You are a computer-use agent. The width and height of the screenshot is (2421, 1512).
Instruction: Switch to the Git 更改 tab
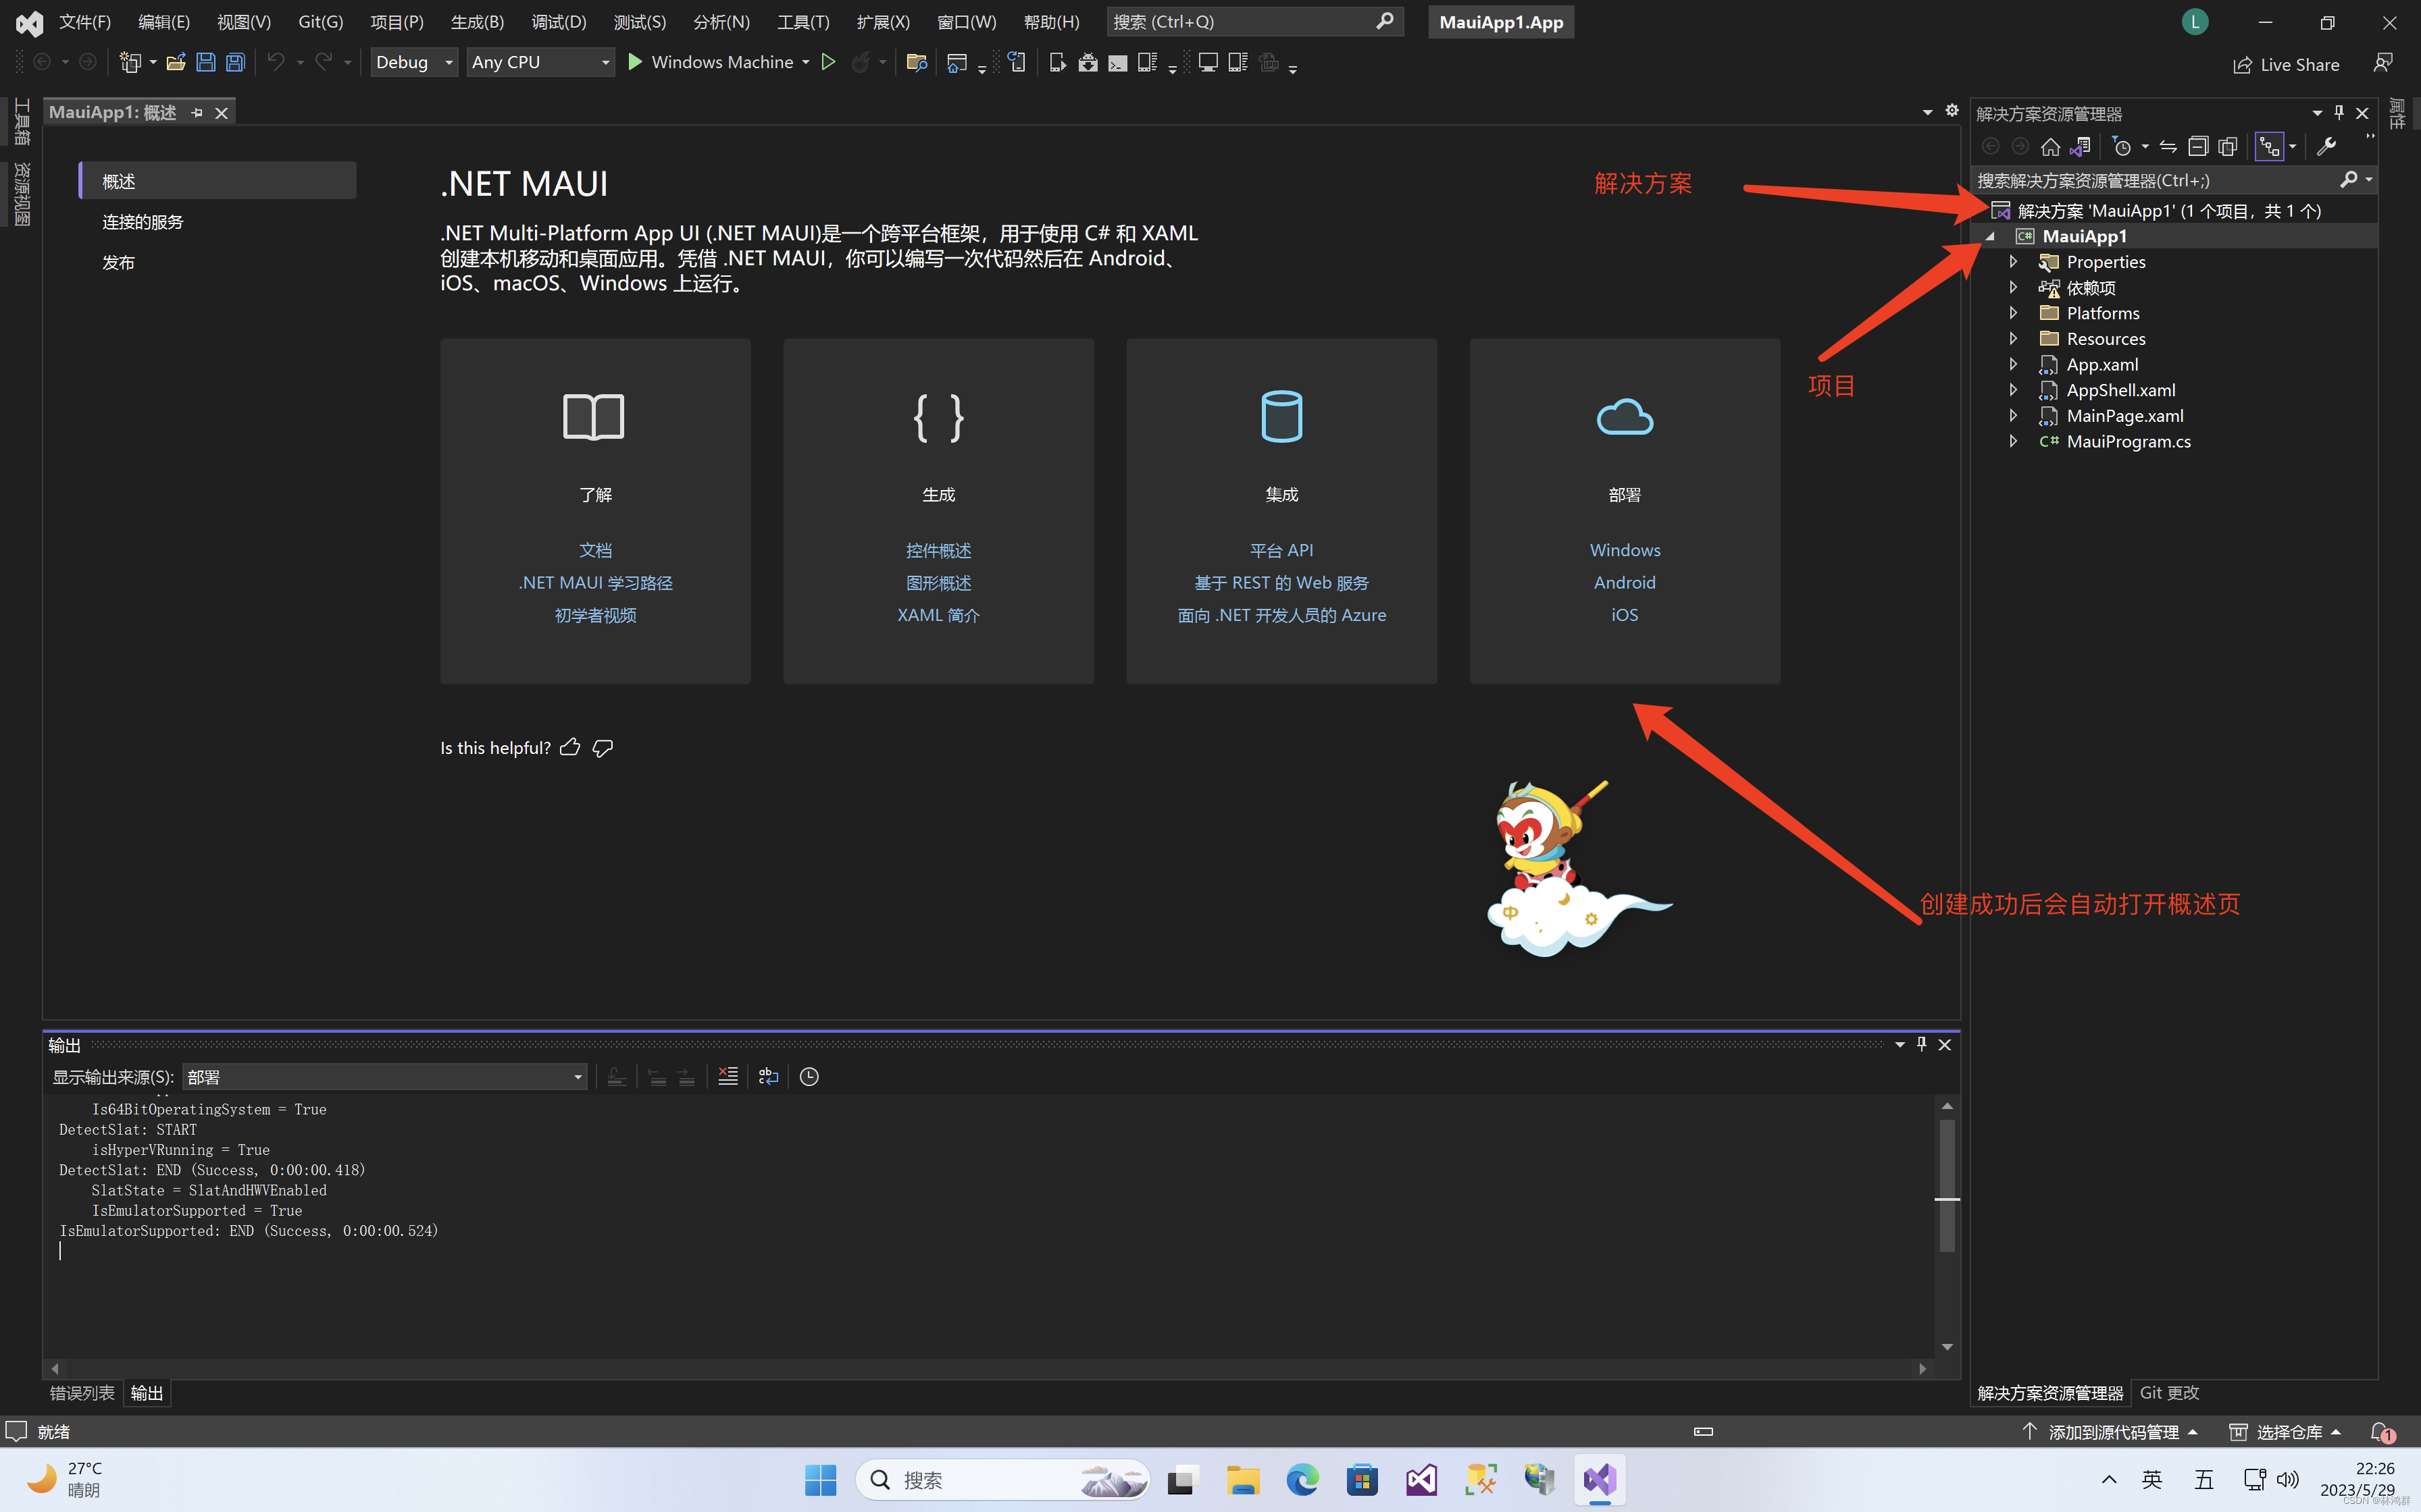pos(2169,1392)
